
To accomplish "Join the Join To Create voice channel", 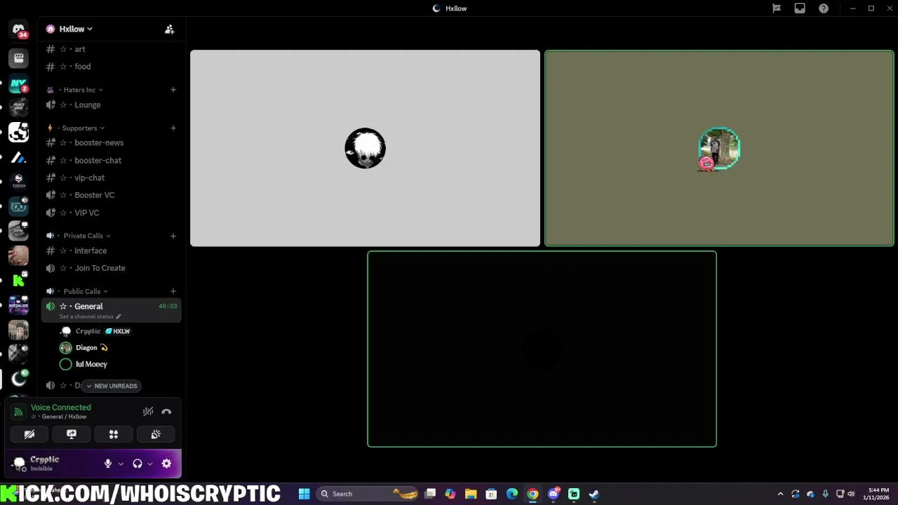I will click(x=111, y=268).
